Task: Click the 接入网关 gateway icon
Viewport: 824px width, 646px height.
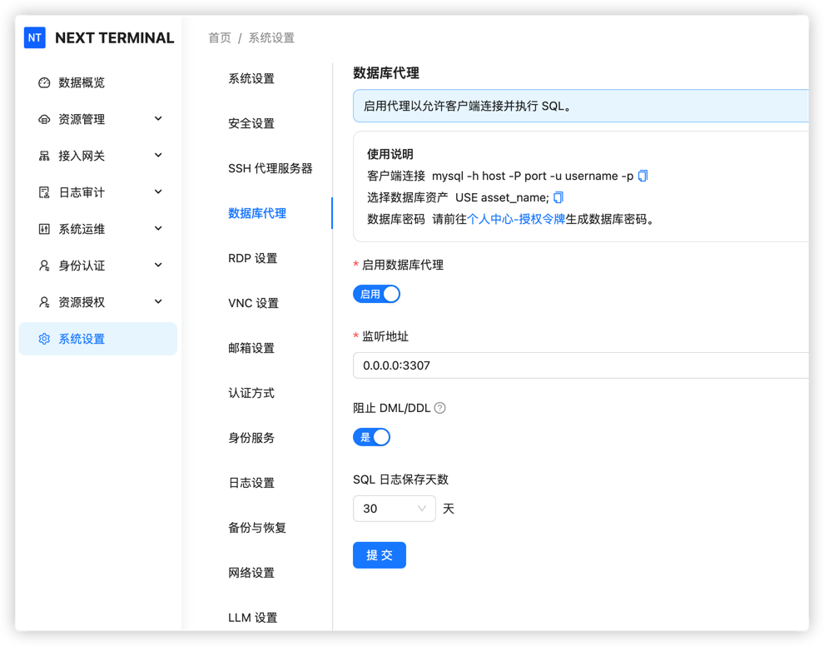Action: coord(44,156)
